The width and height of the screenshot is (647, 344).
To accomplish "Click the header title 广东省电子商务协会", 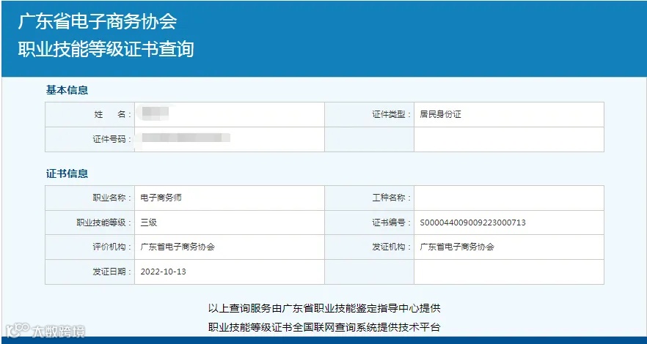I will point(98,22).
